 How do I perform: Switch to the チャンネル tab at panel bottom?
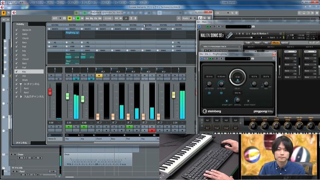point(21,142)
